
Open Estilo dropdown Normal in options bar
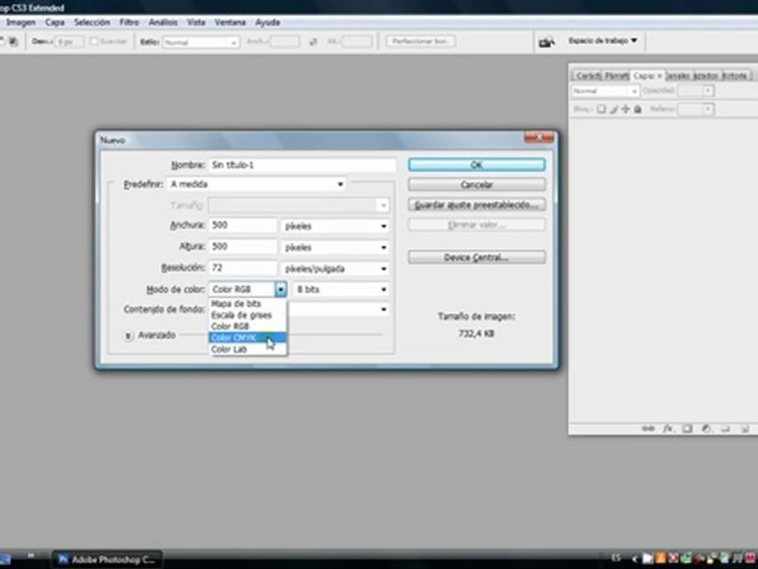click(201, 43)
